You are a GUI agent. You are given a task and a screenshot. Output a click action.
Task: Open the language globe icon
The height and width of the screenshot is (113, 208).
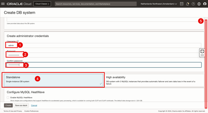[x=199, y=4]
